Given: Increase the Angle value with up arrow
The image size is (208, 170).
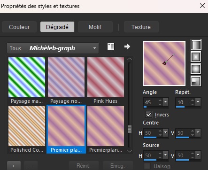Looking at the screenshot, I should tap(160, 100).
